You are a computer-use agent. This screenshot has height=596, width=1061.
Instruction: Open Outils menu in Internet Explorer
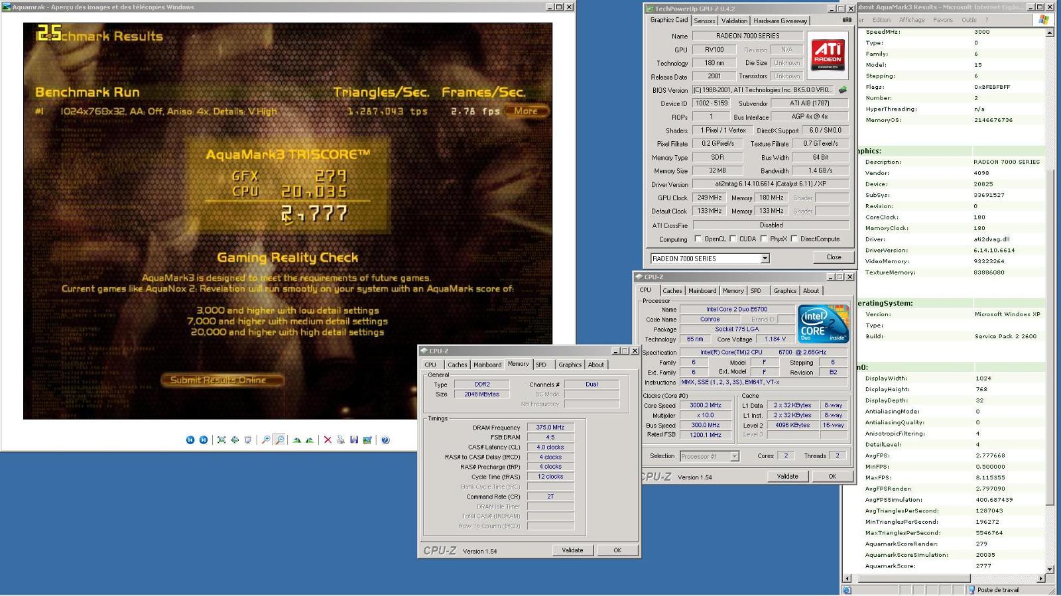(969, 20)
